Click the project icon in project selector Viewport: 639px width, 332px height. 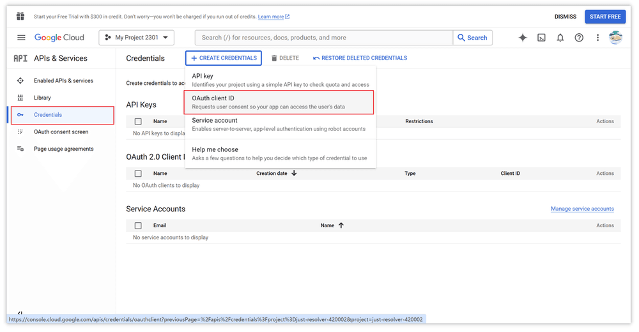pos(108,38)
